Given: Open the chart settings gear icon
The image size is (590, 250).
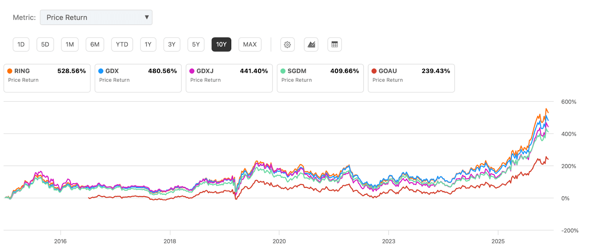Looking at the screenshot, I should coord(287,45).
